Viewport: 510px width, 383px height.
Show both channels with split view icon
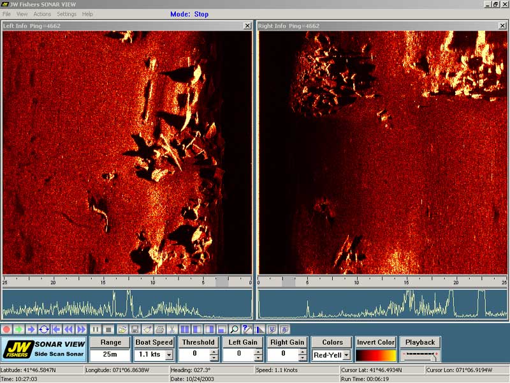[x=184, y=329]
